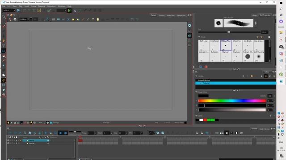This screenshot has width=286, height=160.
Task: Open Windows search on taskbar
Action: pyautogui.click(x=281, y=9)
